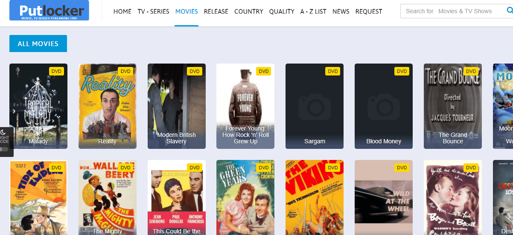Open the QUALITY menu
The height and width of the screenshot is (235, 513).
282,12
